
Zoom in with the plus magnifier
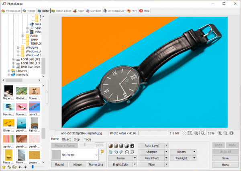pyautogui.click(x=220, y=133)
